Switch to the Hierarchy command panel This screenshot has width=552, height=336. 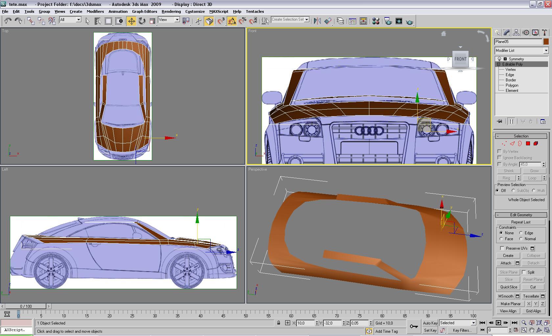(516, 32)
